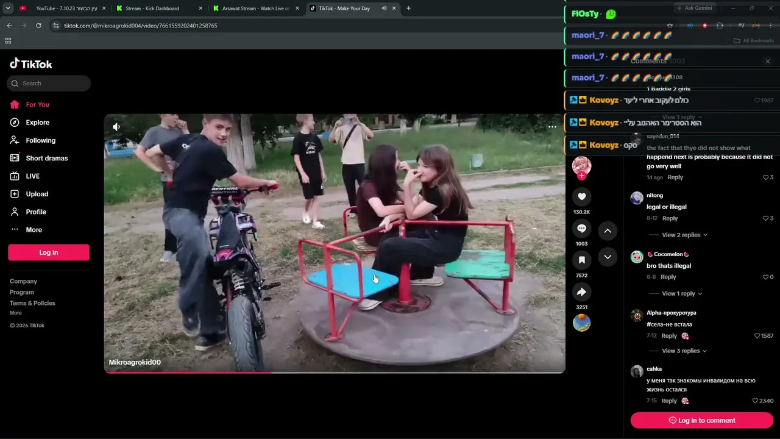Open the video creator's avatar

point(581,165)
